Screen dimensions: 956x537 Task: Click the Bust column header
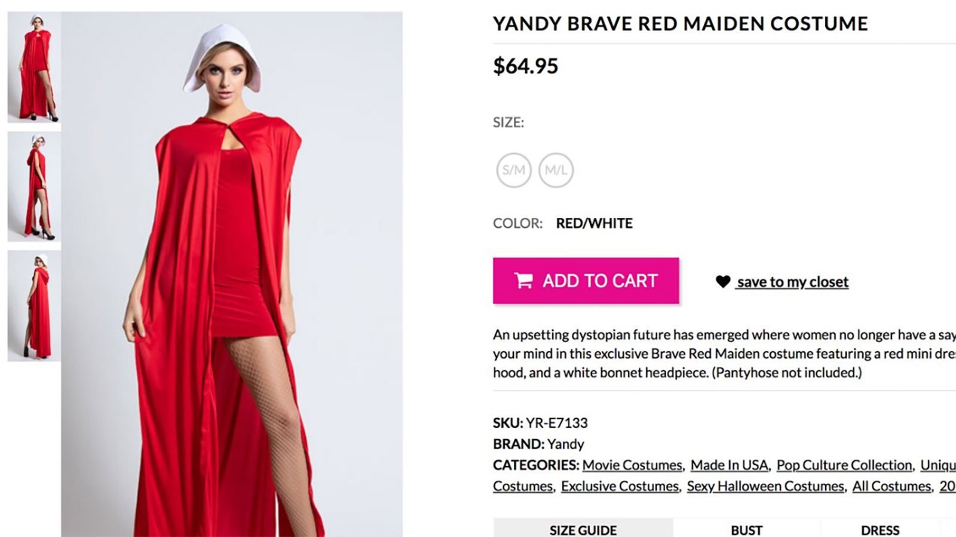(746, 529)
